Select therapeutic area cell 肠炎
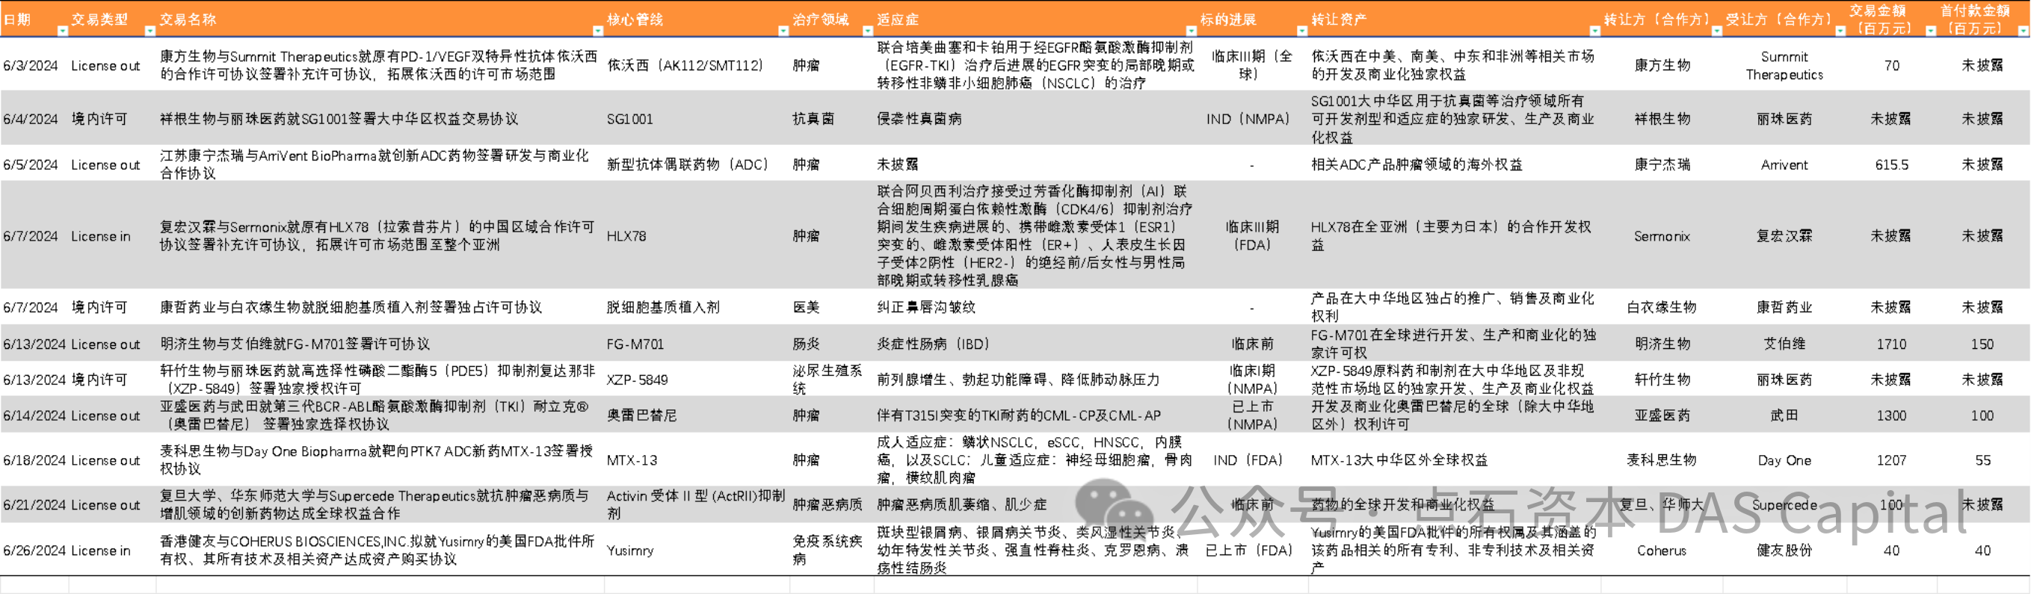Screen dimensions: 2031x594 [x=806, y=344]
